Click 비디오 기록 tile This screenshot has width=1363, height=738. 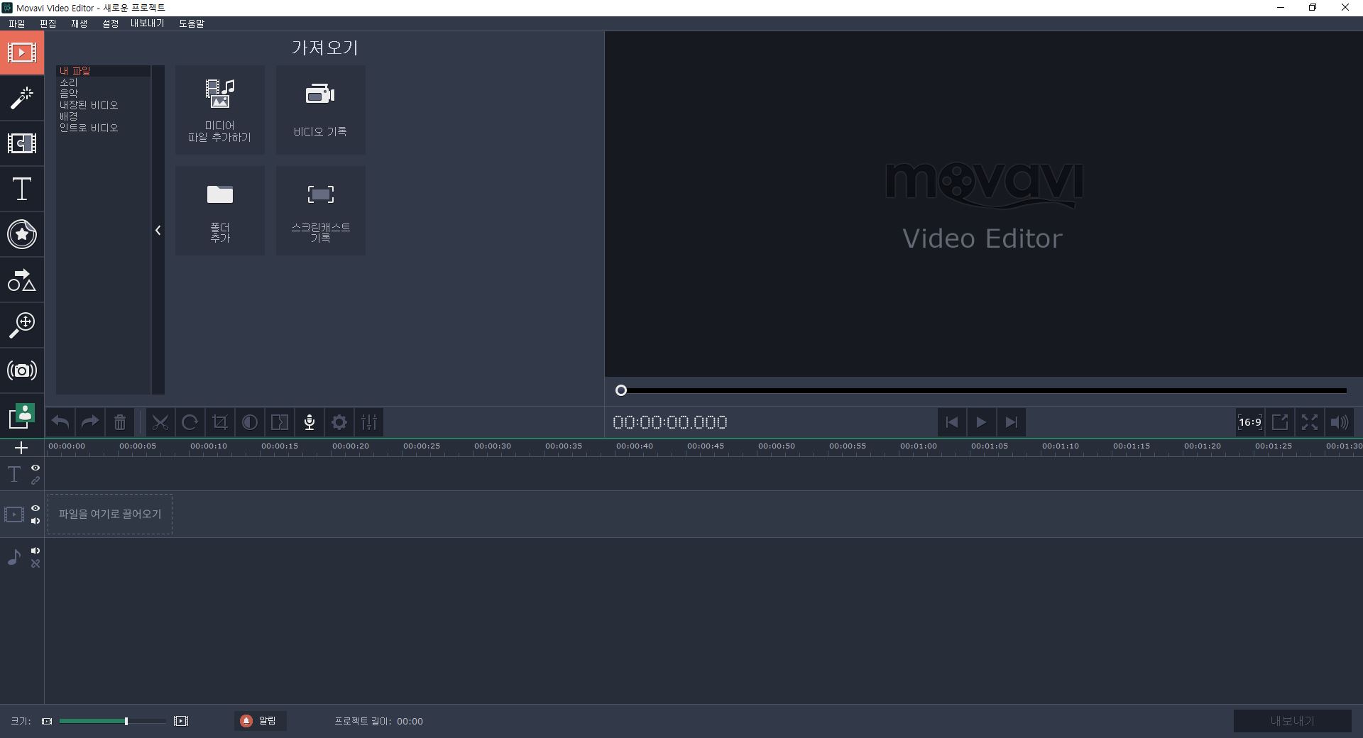pyautogui.click(x=321, y=110)
